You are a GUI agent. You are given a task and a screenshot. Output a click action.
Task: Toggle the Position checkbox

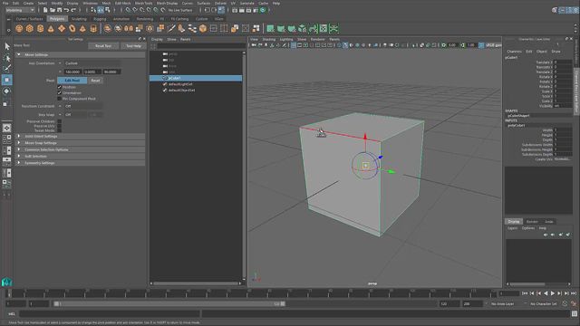(60, 87)
